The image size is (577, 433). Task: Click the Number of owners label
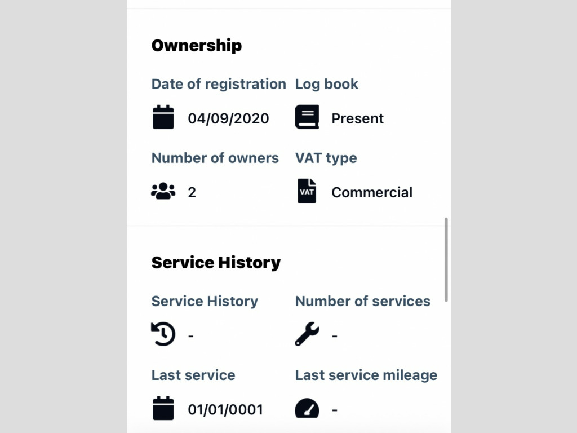215,158
